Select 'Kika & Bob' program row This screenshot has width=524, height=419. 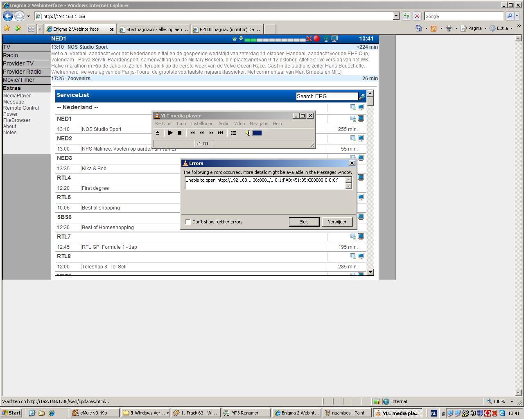pos(94,169)
